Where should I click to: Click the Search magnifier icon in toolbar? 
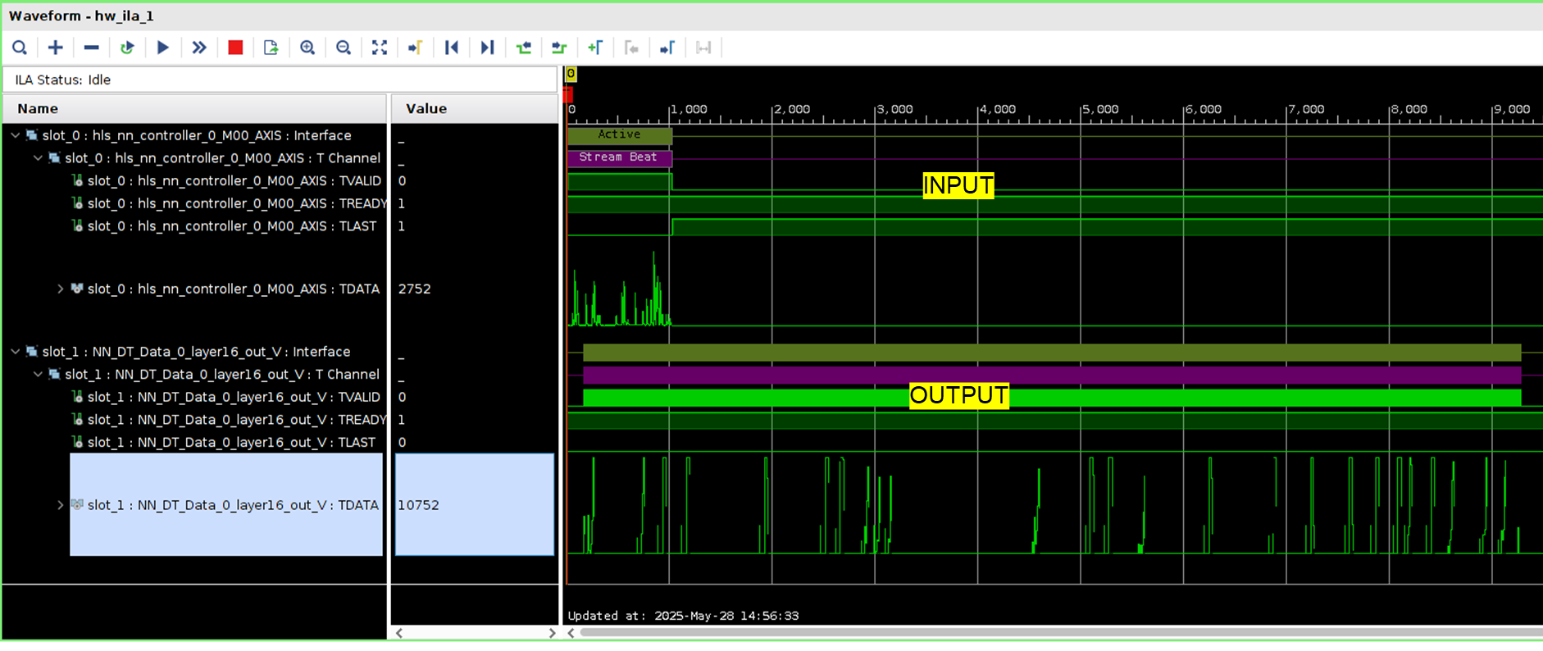point(20,48)
